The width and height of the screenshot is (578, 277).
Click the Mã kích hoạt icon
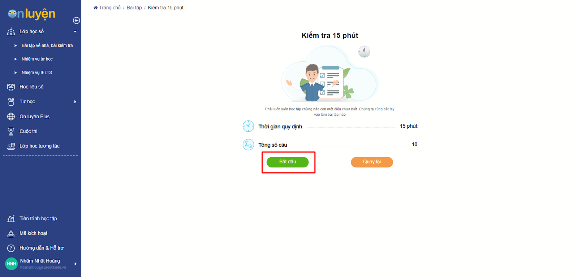(x=11, y=233)
